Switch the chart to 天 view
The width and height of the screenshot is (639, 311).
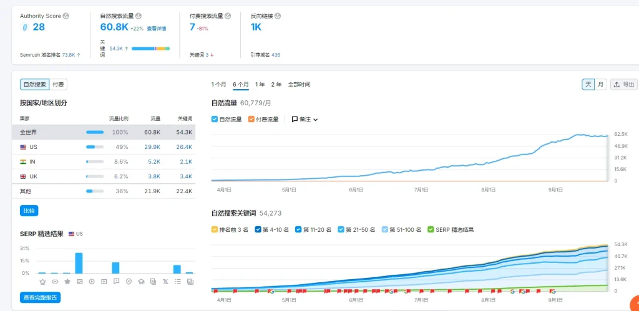[588, 85]
